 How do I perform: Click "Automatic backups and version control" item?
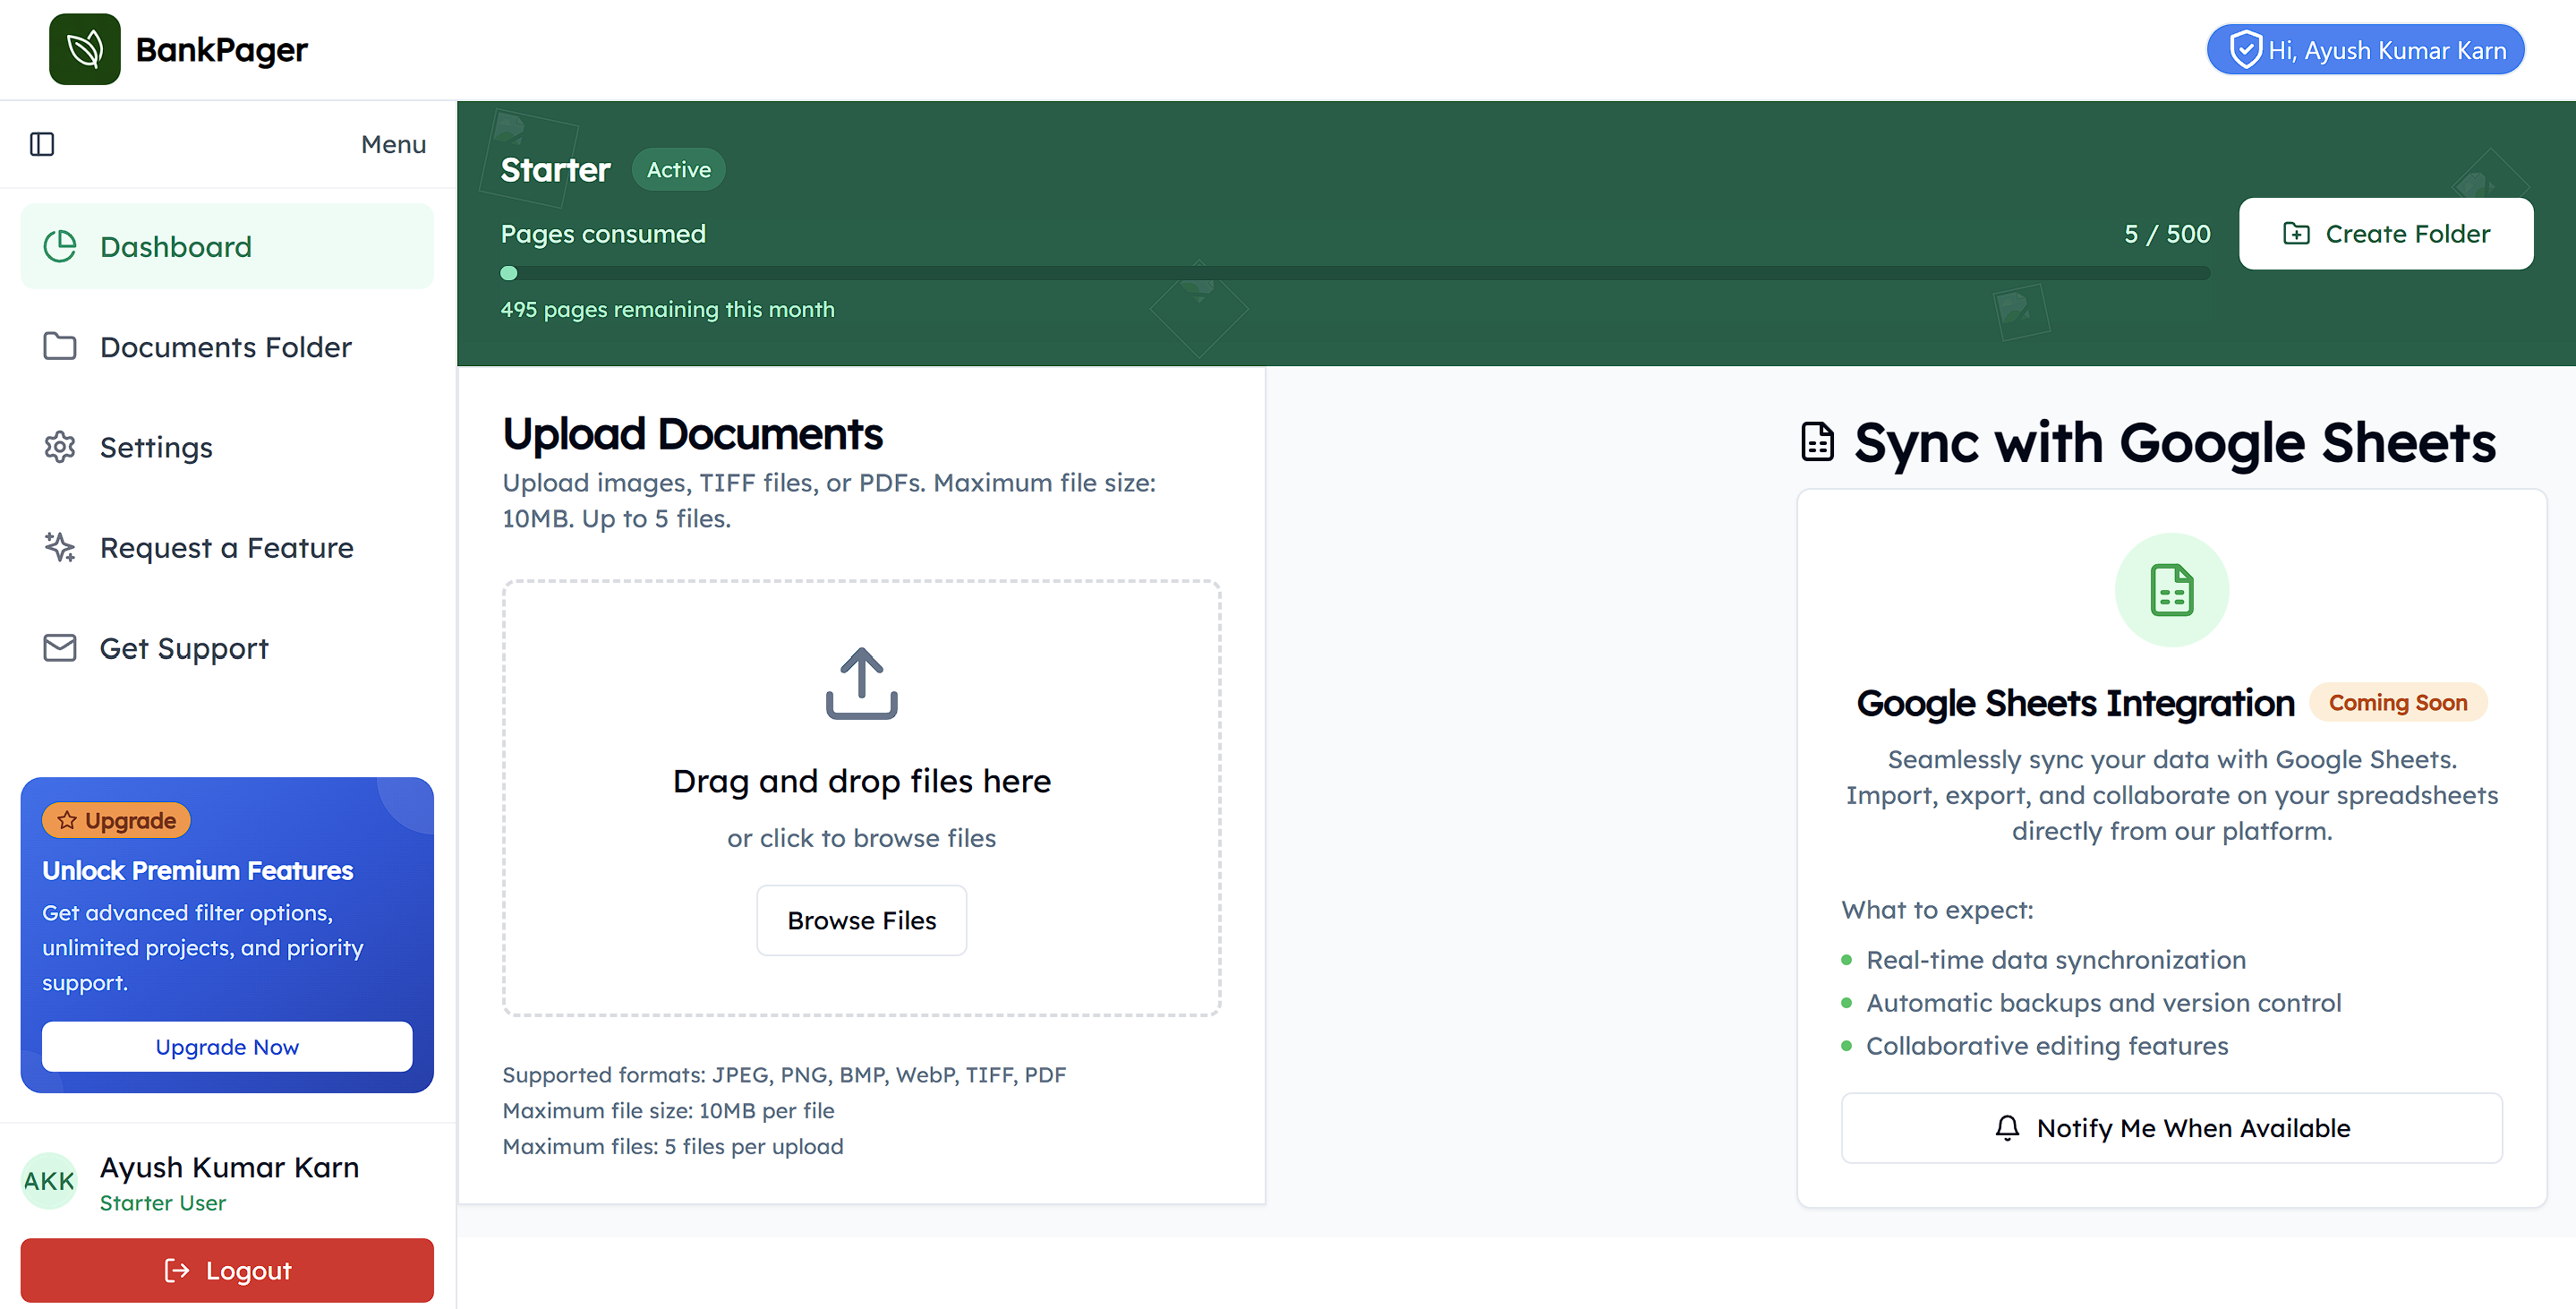tap(2103, 1003)
